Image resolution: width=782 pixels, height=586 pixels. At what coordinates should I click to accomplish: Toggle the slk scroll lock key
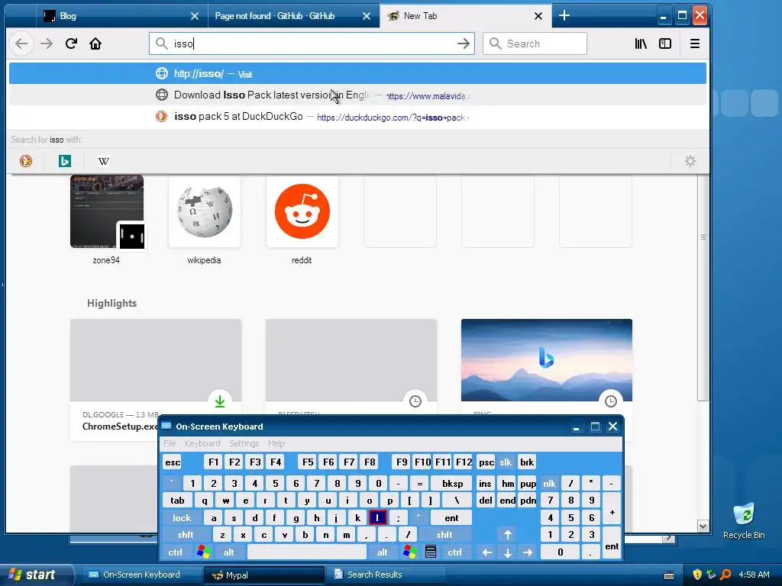(506, 462)
